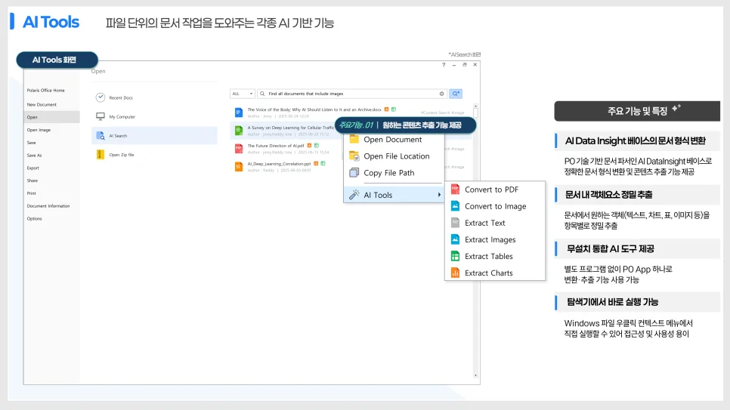Choose Open Document from context menu
This screenshot has height=410, width=730.
point(394,139)
